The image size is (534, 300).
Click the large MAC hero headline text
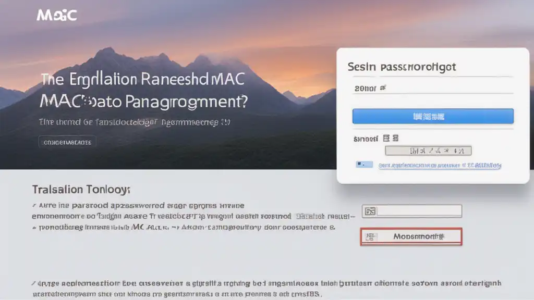pyautogui.click(x=143, y=90)
